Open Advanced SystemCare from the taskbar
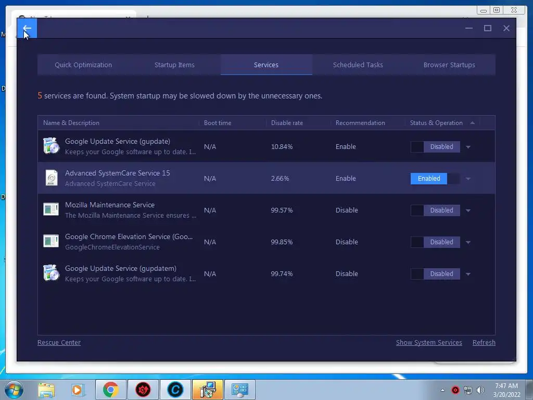533x400 pixels. click(x=175, y=390)
